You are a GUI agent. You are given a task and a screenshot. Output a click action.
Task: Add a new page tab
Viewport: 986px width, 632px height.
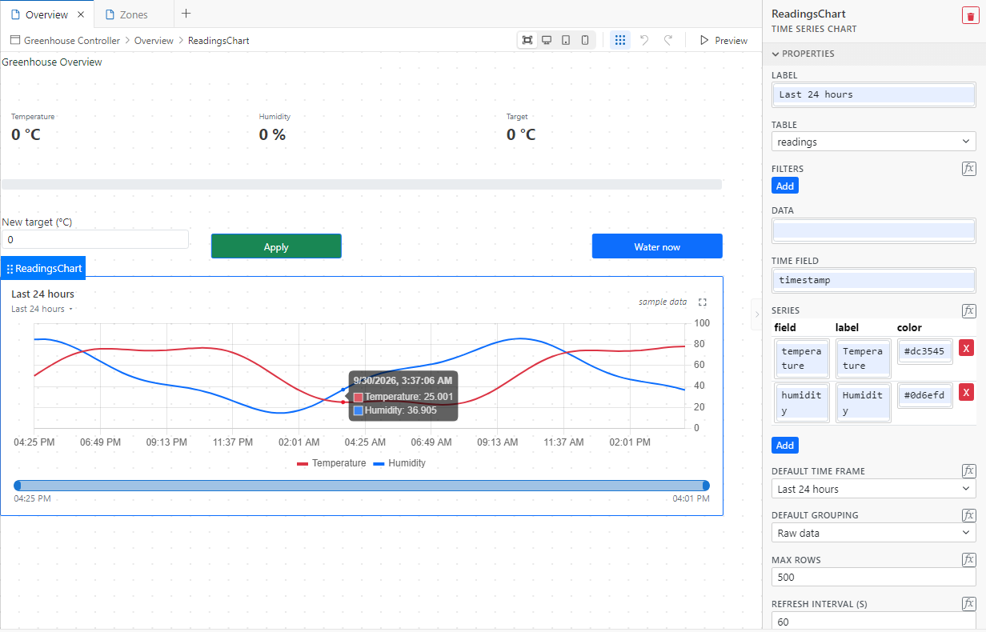click(x=186, y=14)
